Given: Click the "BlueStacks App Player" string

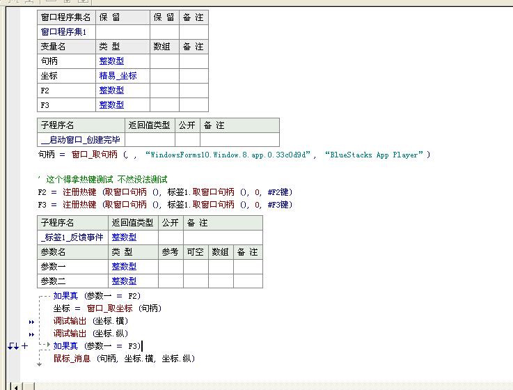Looking at the screenshot, I should pyautogui.click(x=374, y=155).
